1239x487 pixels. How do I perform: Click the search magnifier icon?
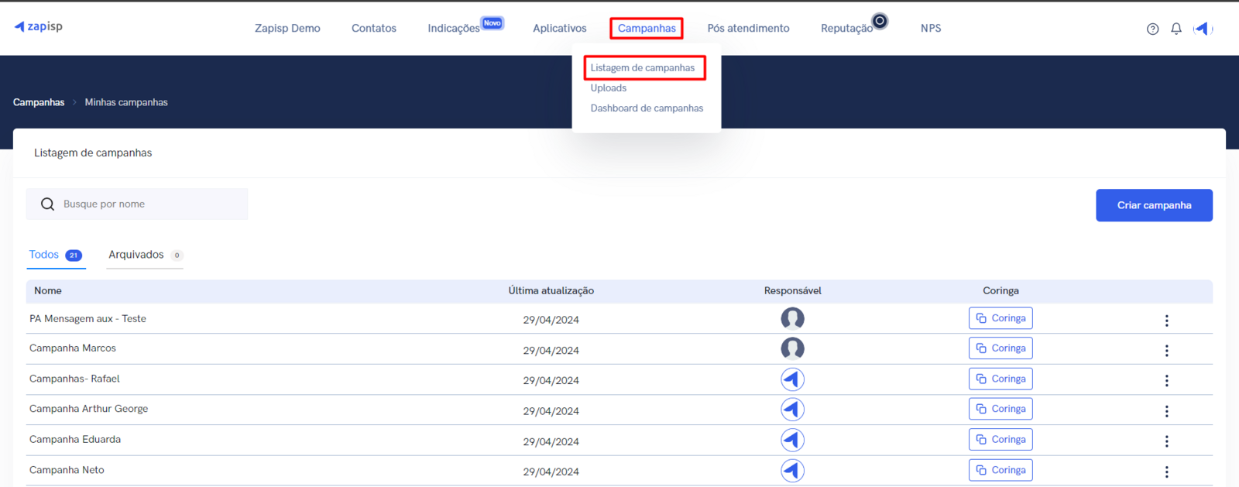(47, 204)
